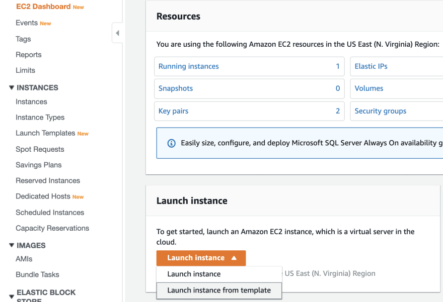Toggle the orange Launch instance dropdown button
The image size is (443, 302).
201,258
